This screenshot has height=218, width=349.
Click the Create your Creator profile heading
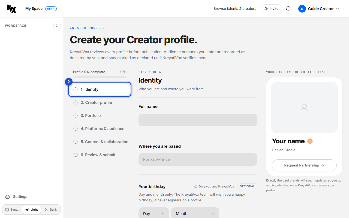(134, 40)
